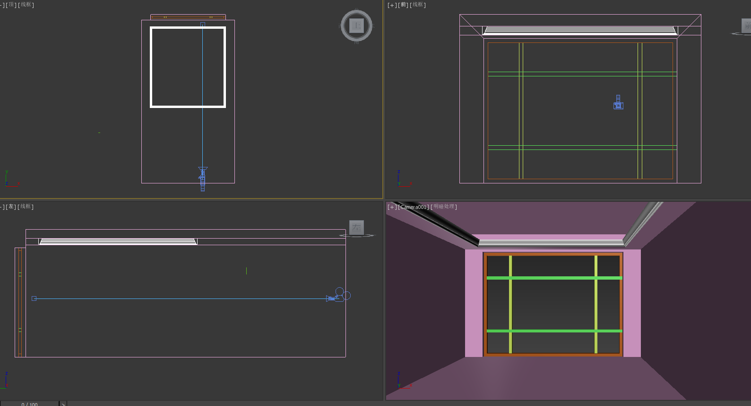Select camera target square in left viewport
The height and width of the screenshot is (406, 751).
point(34,298)
